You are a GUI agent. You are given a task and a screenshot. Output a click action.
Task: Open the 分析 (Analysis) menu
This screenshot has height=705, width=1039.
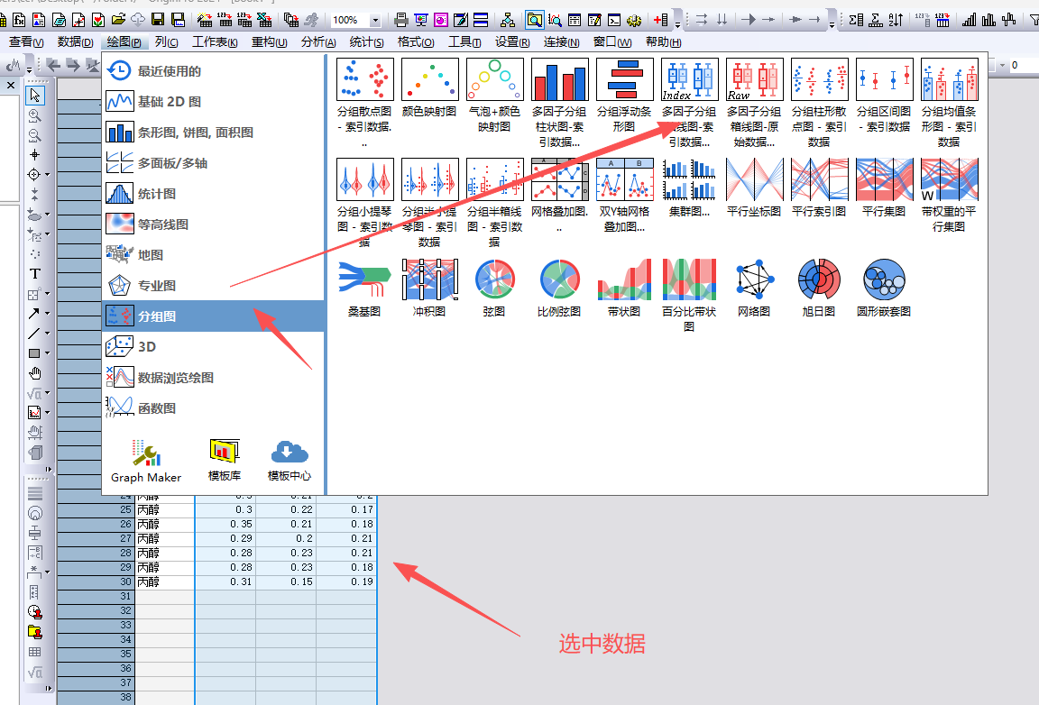tap(317, 42)
